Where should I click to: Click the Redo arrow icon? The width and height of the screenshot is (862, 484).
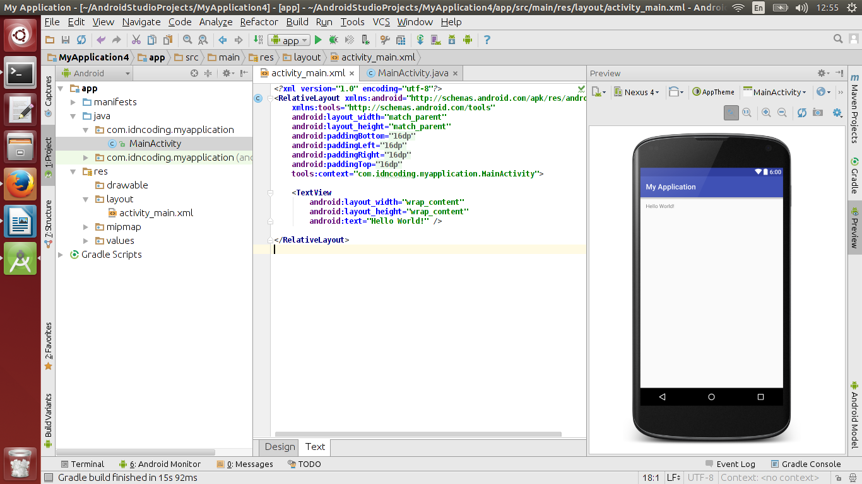coord(116,40)
